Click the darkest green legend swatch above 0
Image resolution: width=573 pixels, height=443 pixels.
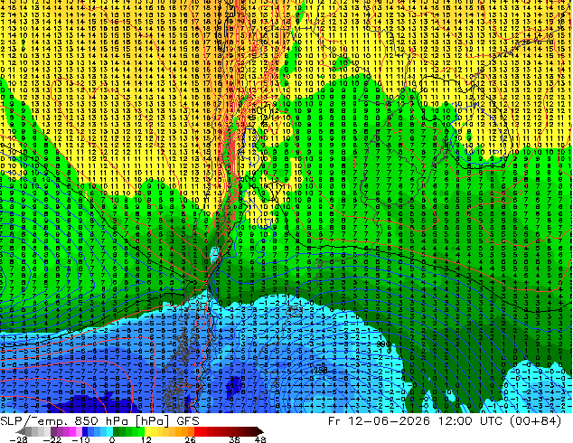[116, 431]
